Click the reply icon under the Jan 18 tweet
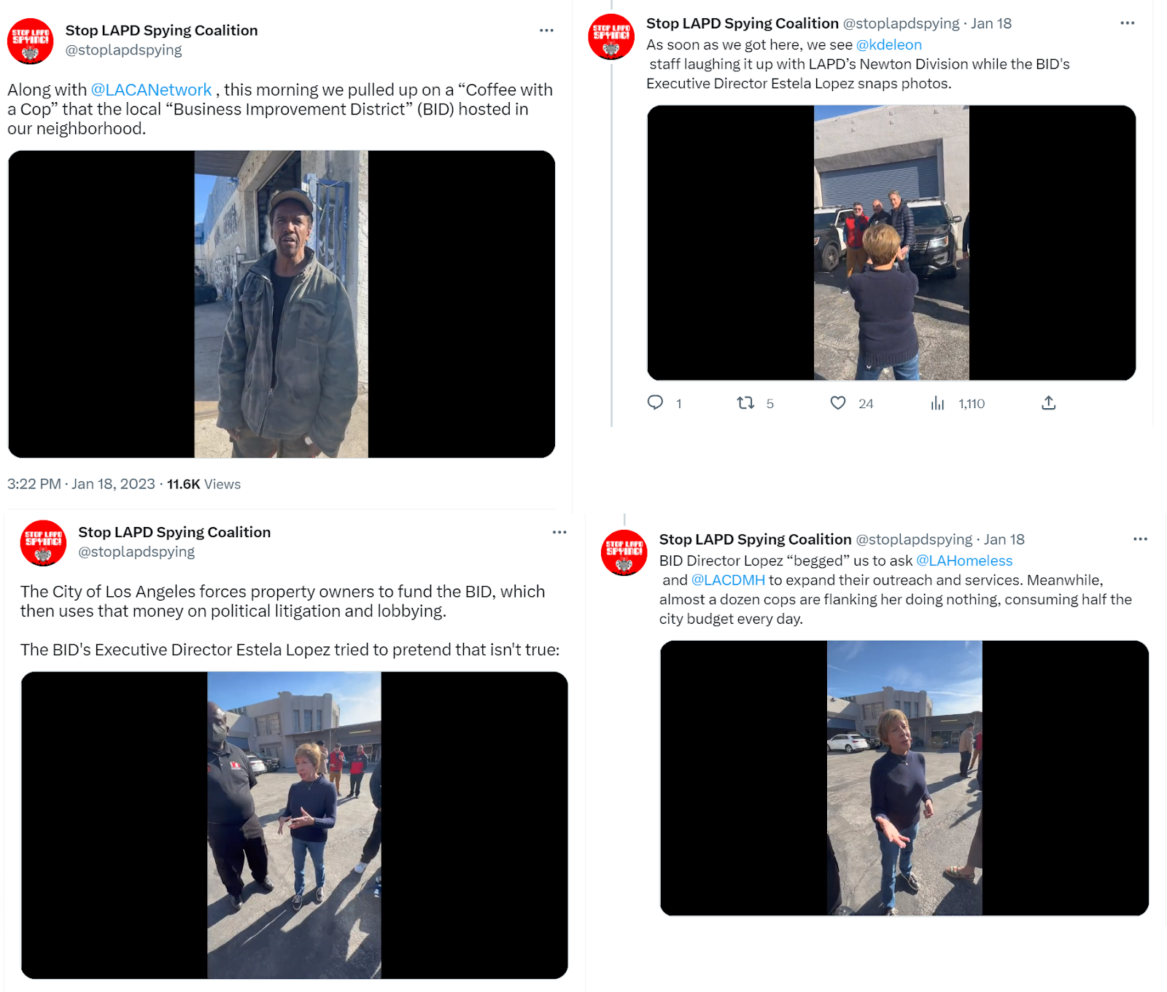This screenshot has height=992, width=1167. click(655, 403)
